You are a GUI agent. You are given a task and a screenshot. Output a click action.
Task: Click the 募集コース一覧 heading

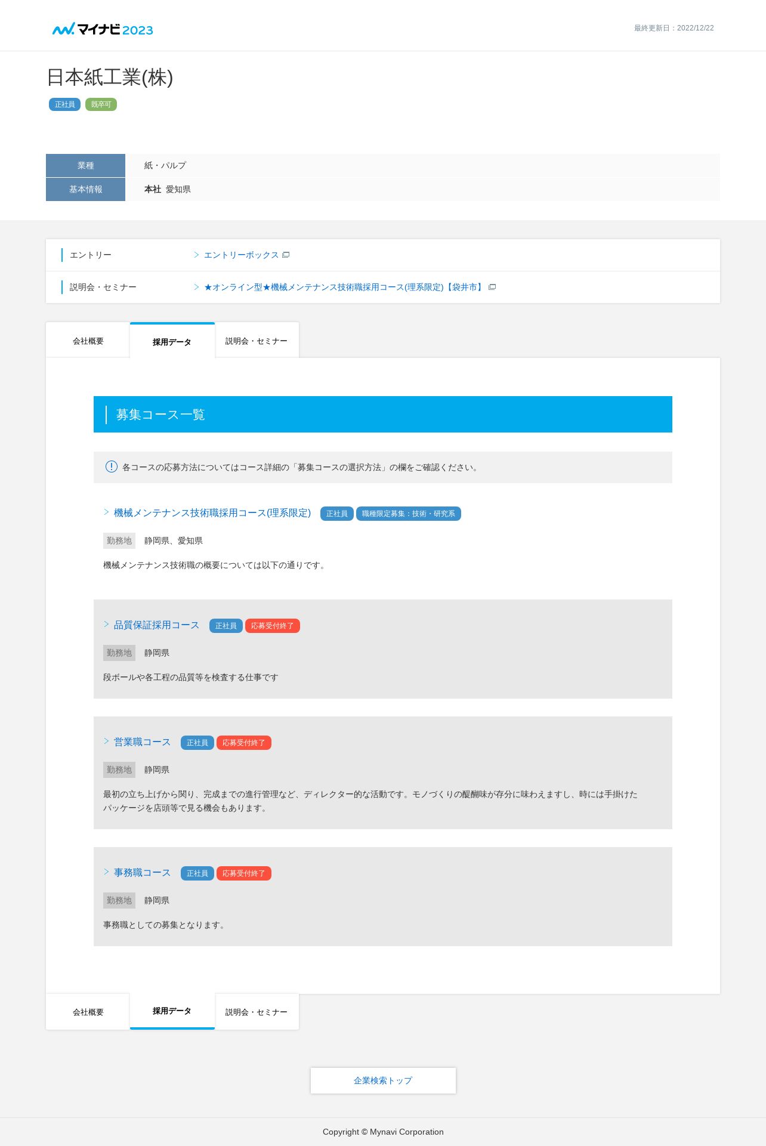[x=160, y=415]
